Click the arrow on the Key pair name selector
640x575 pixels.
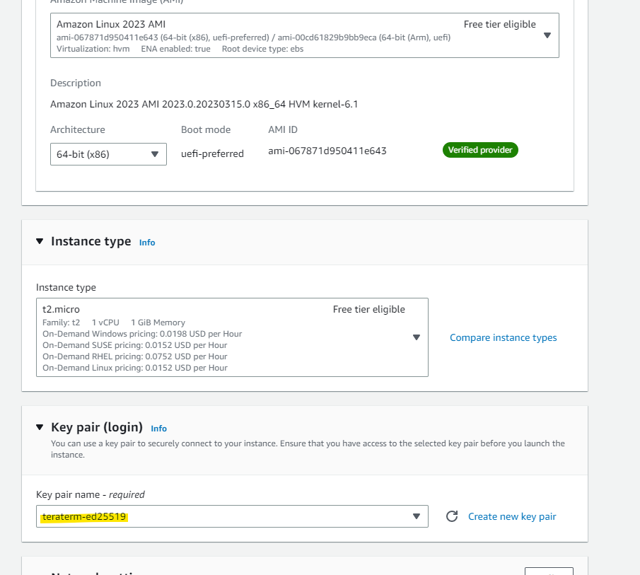[417, 516]
